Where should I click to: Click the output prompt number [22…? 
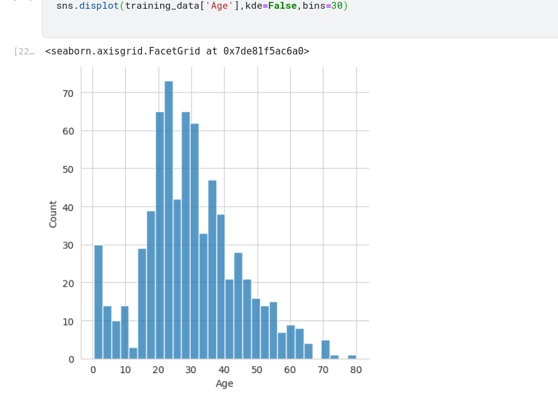coord(24,51)
